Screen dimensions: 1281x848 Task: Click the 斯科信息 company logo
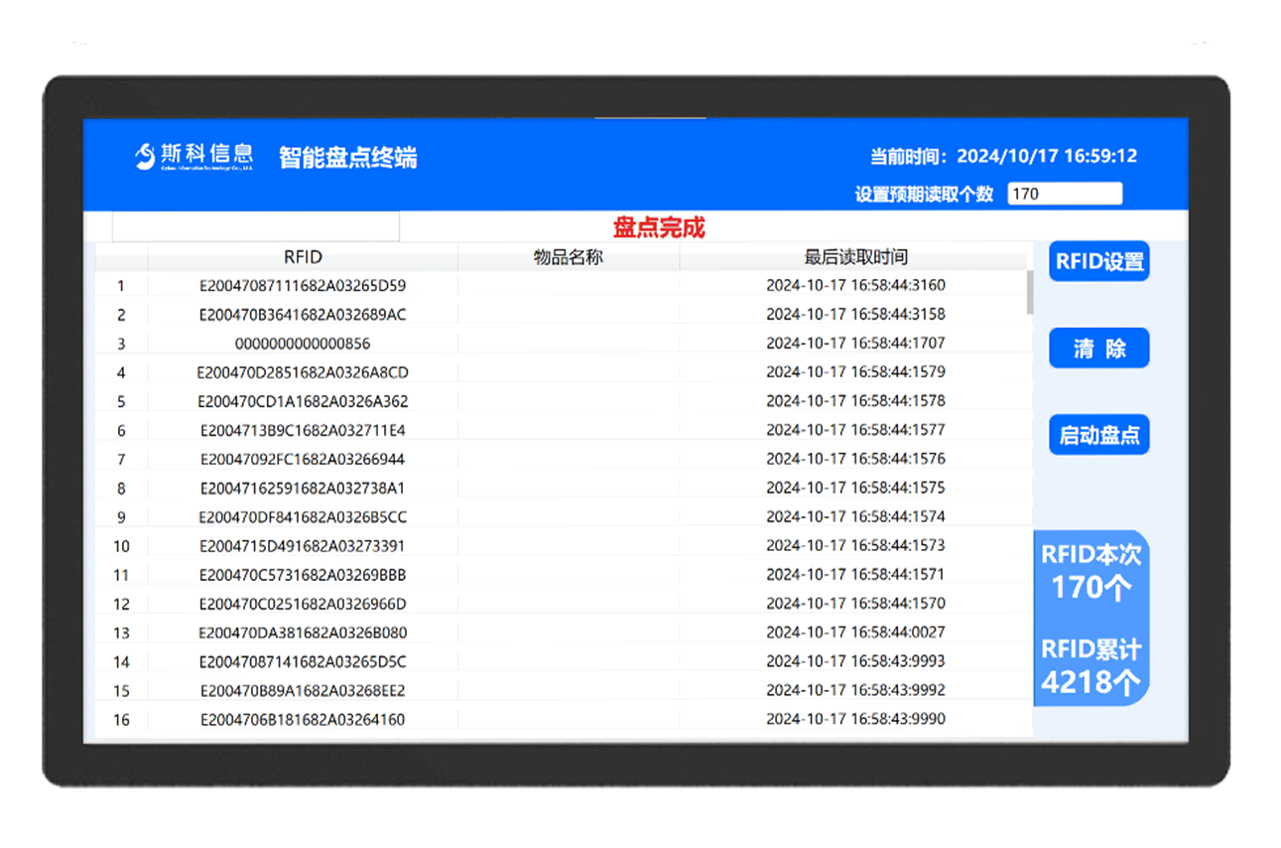[193, 155]
